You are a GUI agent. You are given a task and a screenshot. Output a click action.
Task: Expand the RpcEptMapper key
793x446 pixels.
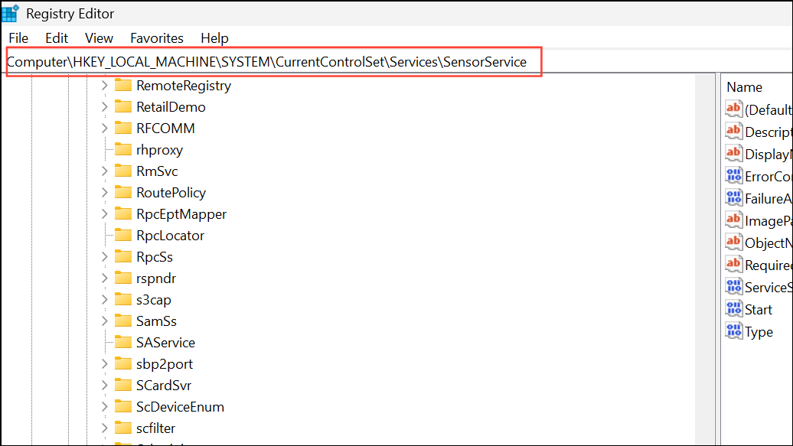coord(104,214)
